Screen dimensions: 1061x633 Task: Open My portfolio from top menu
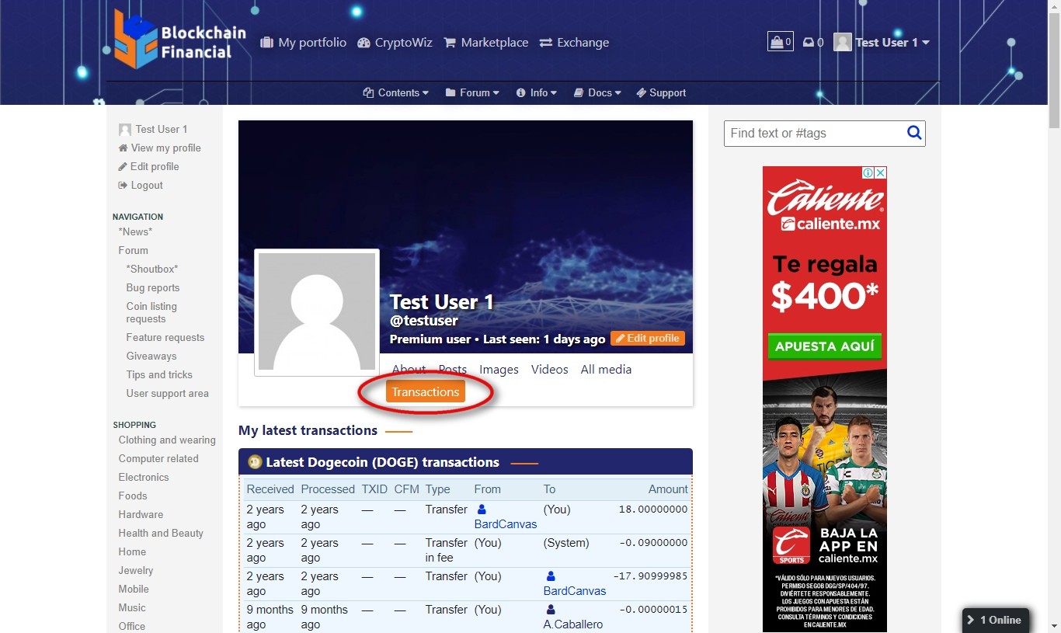pos(303,43)
